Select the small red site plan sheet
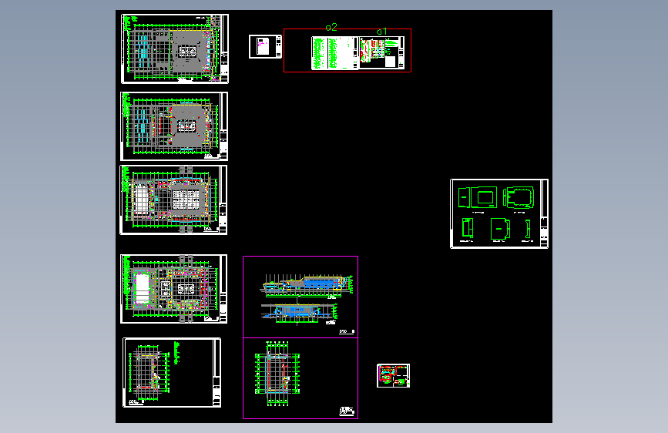Screen dimensions: 668x433 393,375
